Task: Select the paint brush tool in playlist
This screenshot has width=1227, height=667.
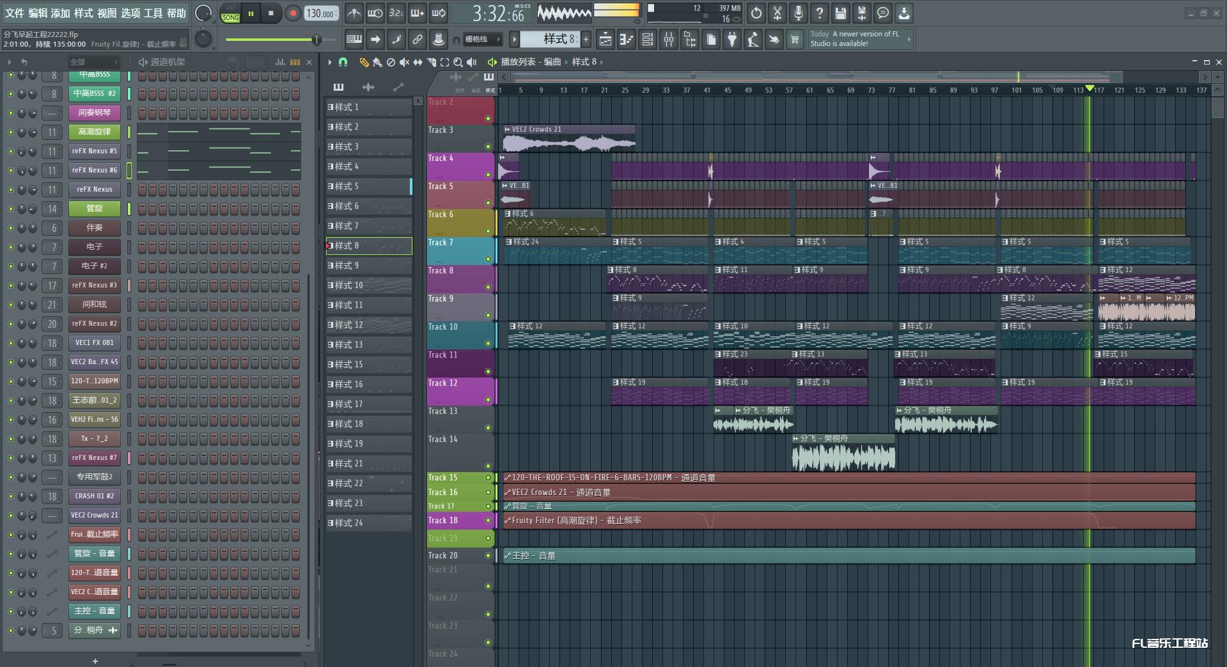Action: 377,62
